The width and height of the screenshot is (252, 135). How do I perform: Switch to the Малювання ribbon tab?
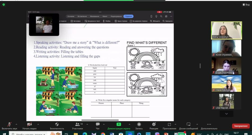pos(94,16)
